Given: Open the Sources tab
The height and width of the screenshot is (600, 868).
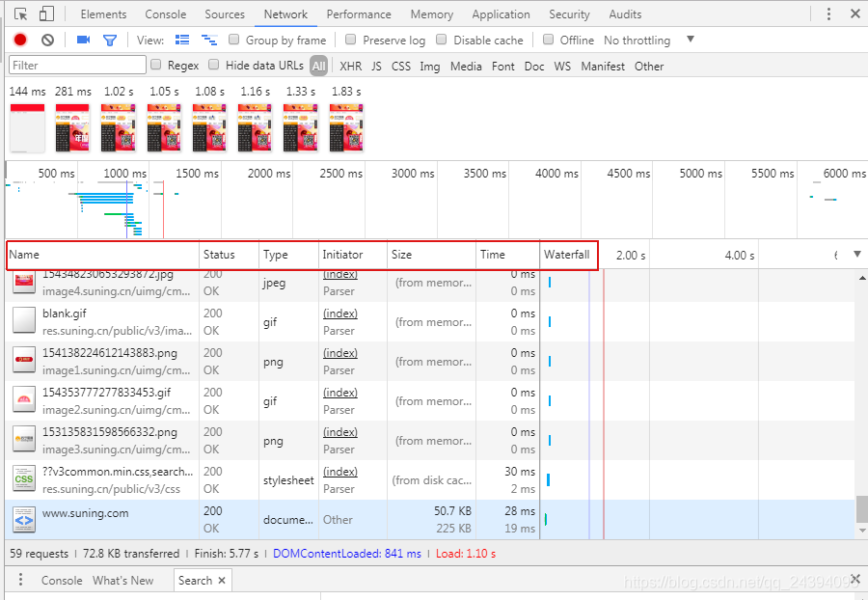Looking at the screenshot, I should coord(225,14).
